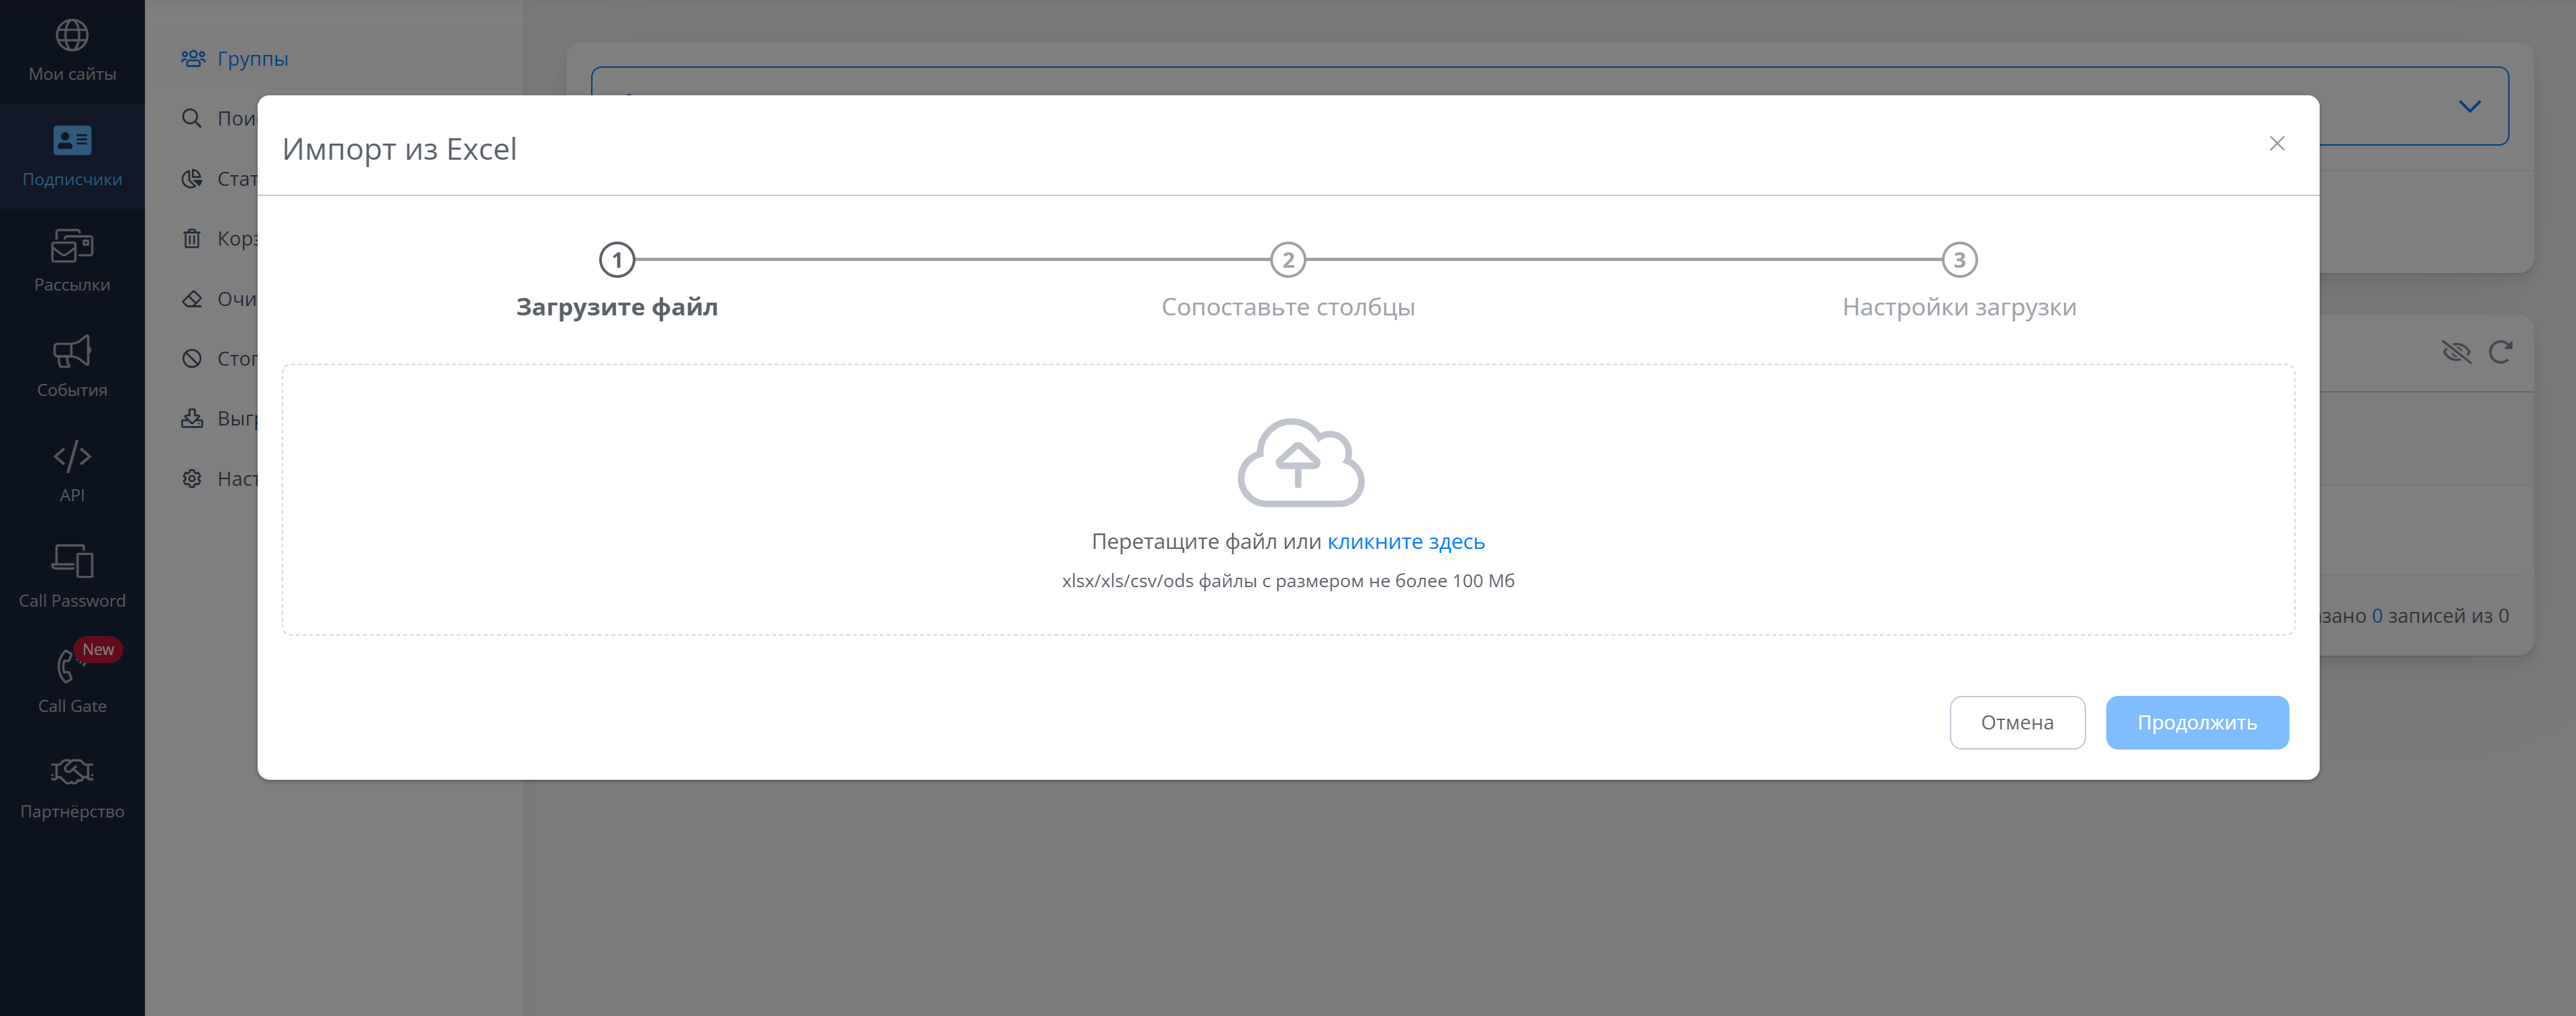The height and width of the screenshot is (1016, 2576).
Task: Open Рассылки mail icon
Action: (x=72, y=246)
